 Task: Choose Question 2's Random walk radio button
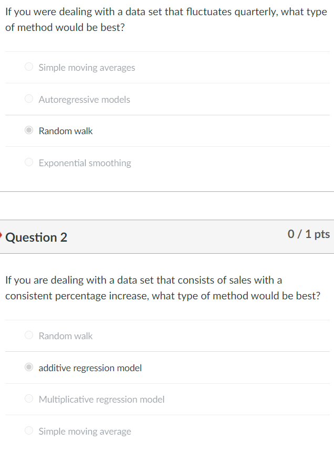pyautogui.click(x=29, y=335)
